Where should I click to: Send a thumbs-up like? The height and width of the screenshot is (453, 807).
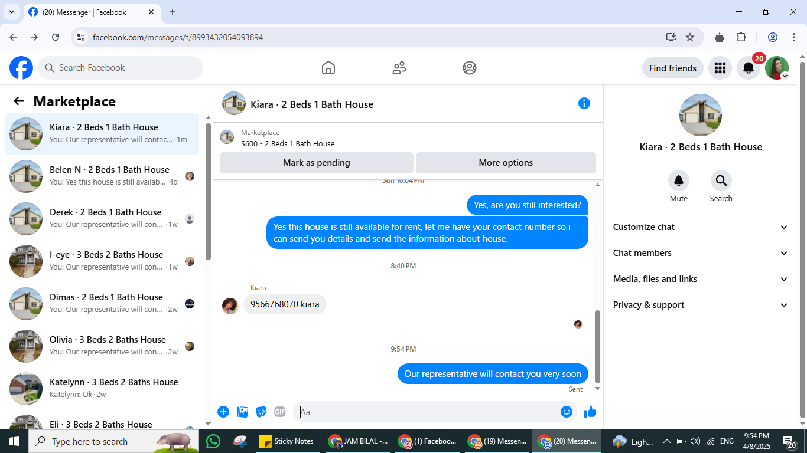(x=590, y=412)
